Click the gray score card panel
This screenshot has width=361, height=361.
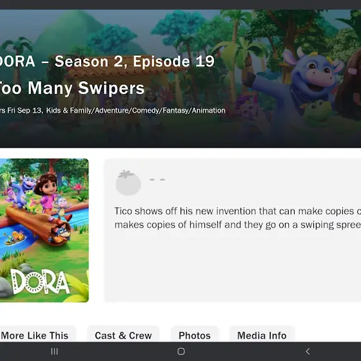233,230
